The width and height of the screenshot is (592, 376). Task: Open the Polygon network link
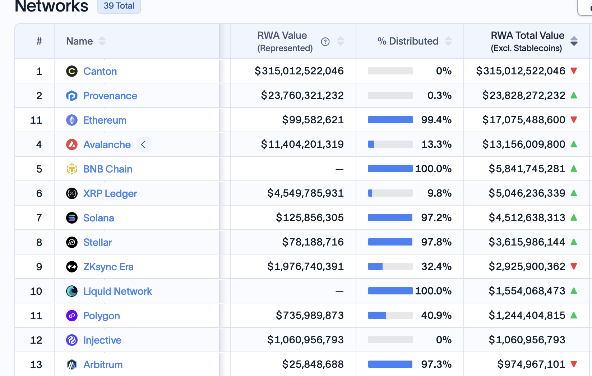[102, 316]
